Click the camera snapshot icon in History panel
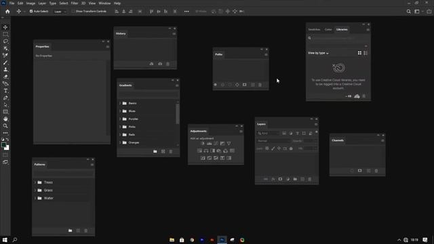 tap(160, 64)
